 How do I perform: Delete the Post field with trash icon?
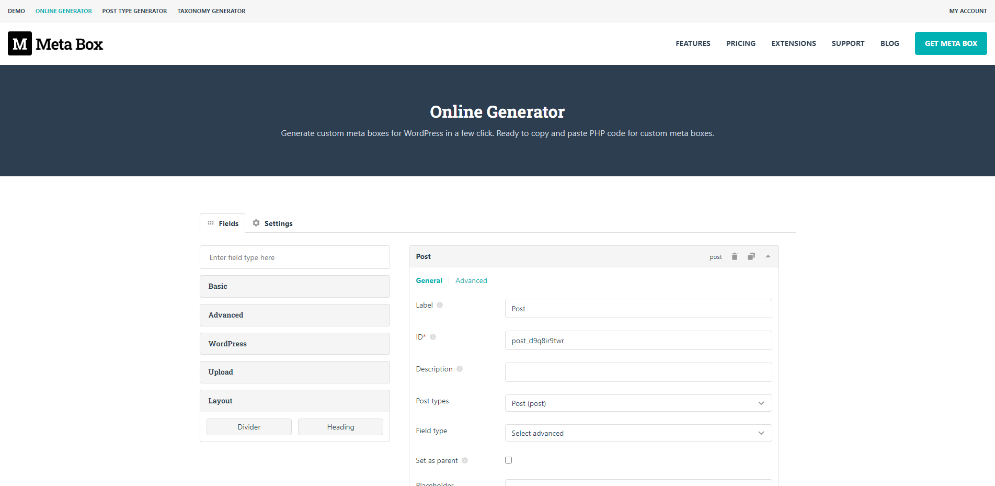point(735,256)
